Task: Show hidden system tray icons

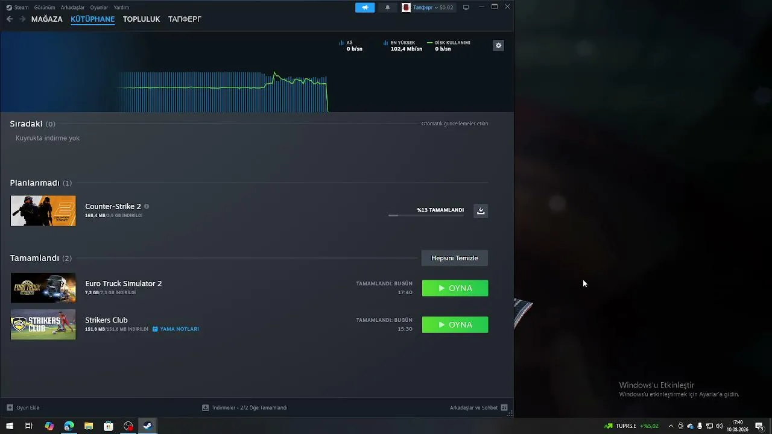Action: coord(671,426)
